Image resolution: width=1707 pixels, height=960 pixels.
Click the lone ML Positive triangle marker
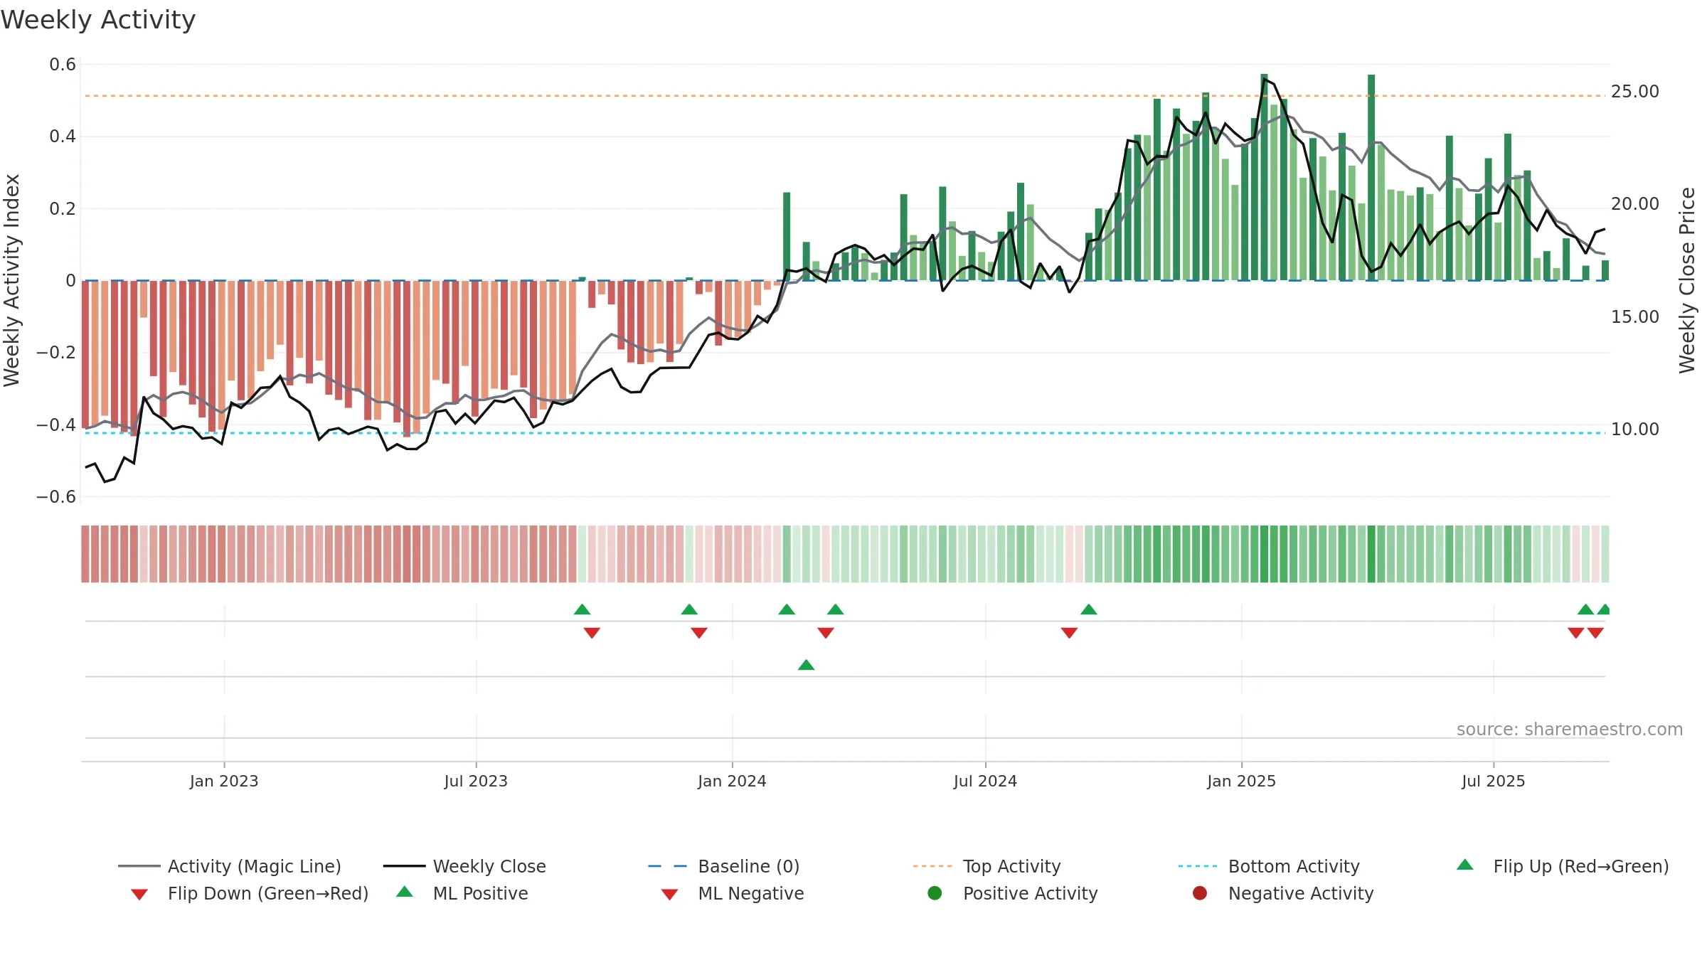click(806, 665)
